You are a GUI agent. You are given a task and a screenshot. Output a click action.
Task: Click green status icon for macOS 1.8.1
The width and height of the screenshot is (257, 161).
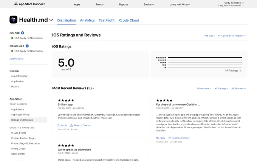[12, 51]
